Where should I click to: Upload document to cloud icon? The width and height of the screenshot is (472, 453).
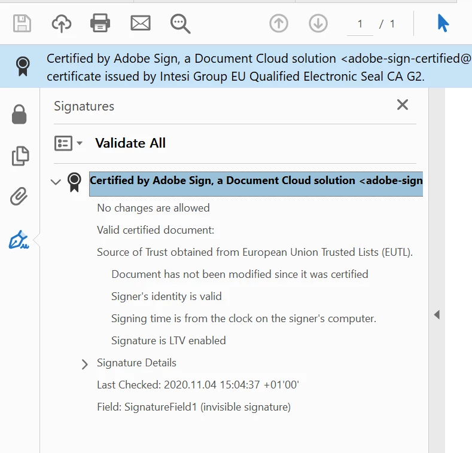click(62, 23)
